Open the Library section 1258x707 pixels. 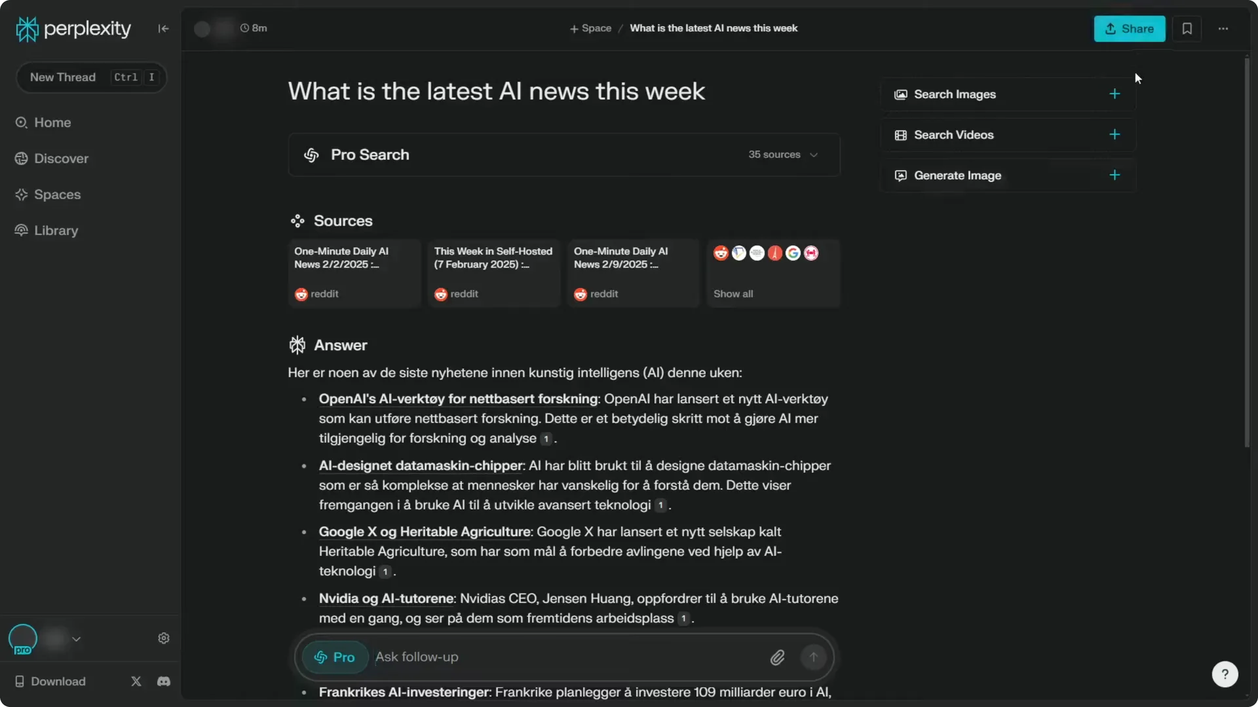[x=54, y=230]
